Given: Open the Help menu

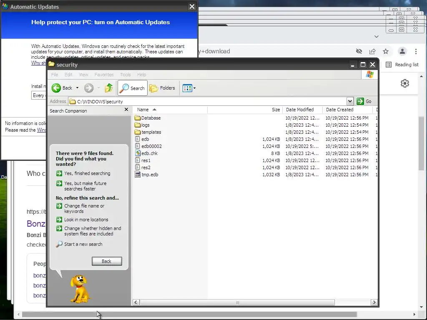Looking at the screenshot, I should (x=141, y=75).
